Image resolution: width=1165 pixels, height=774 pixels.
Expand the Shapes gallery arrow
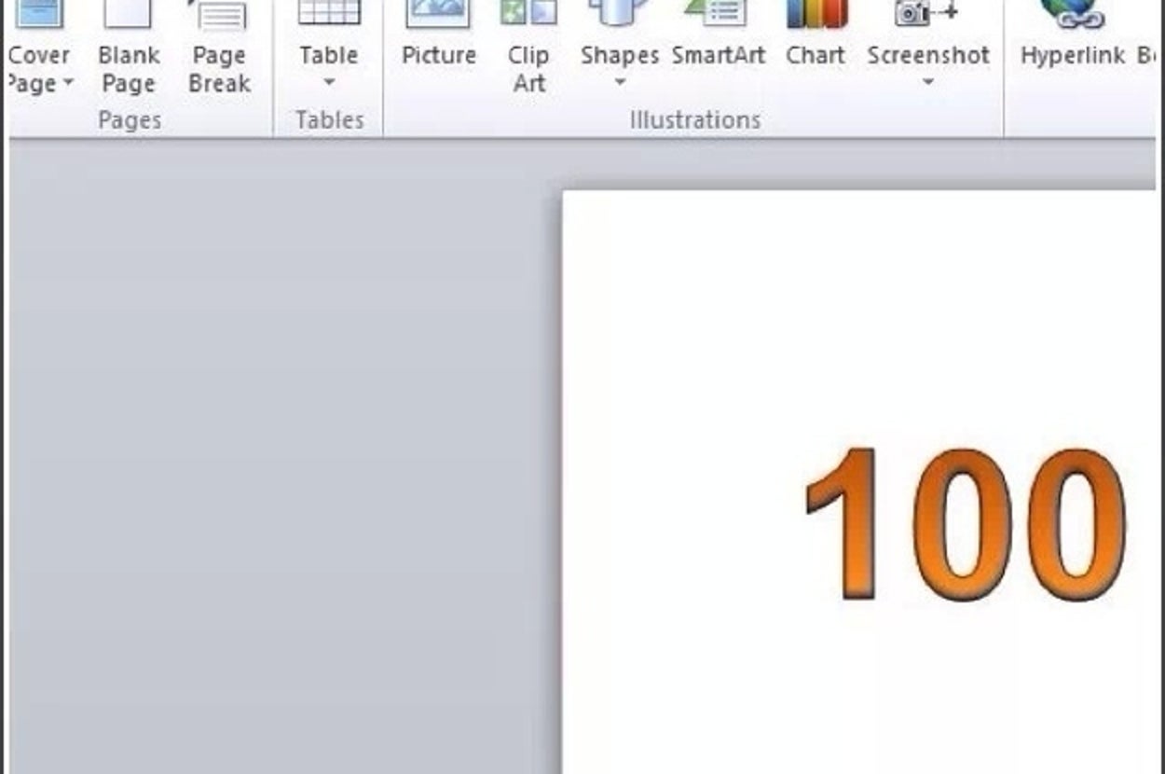[619, 83]
